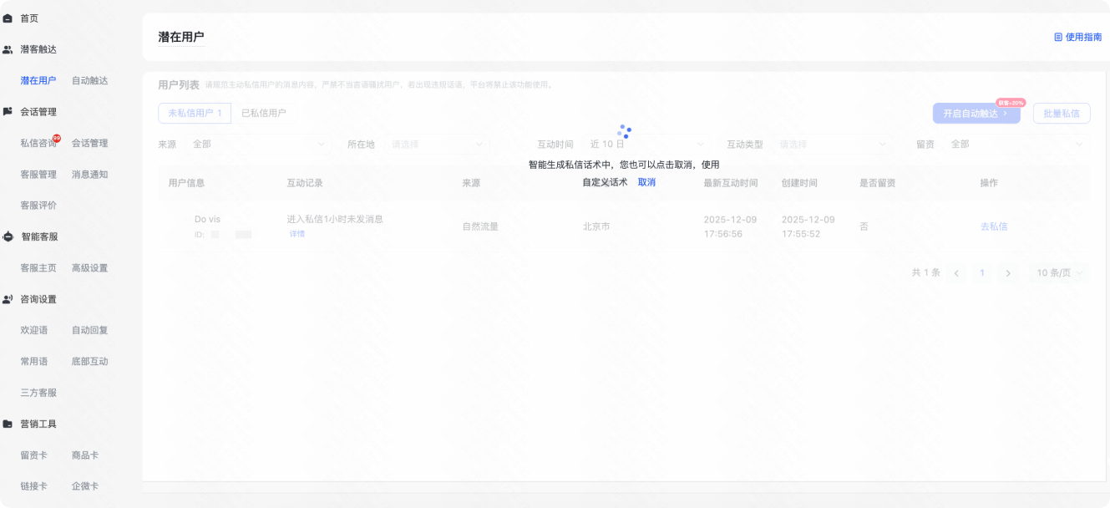Switch to 未私信用户 tab
The width and height of the screenshot is (1110, 508).
[x=195, y=113]
